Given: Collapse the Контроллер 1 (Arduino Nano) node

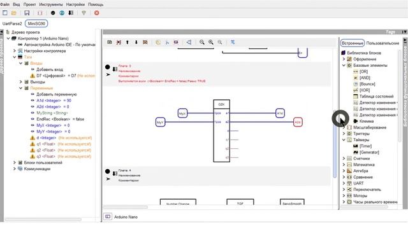Looking at the screenshot, I should (x=8, y=38).
